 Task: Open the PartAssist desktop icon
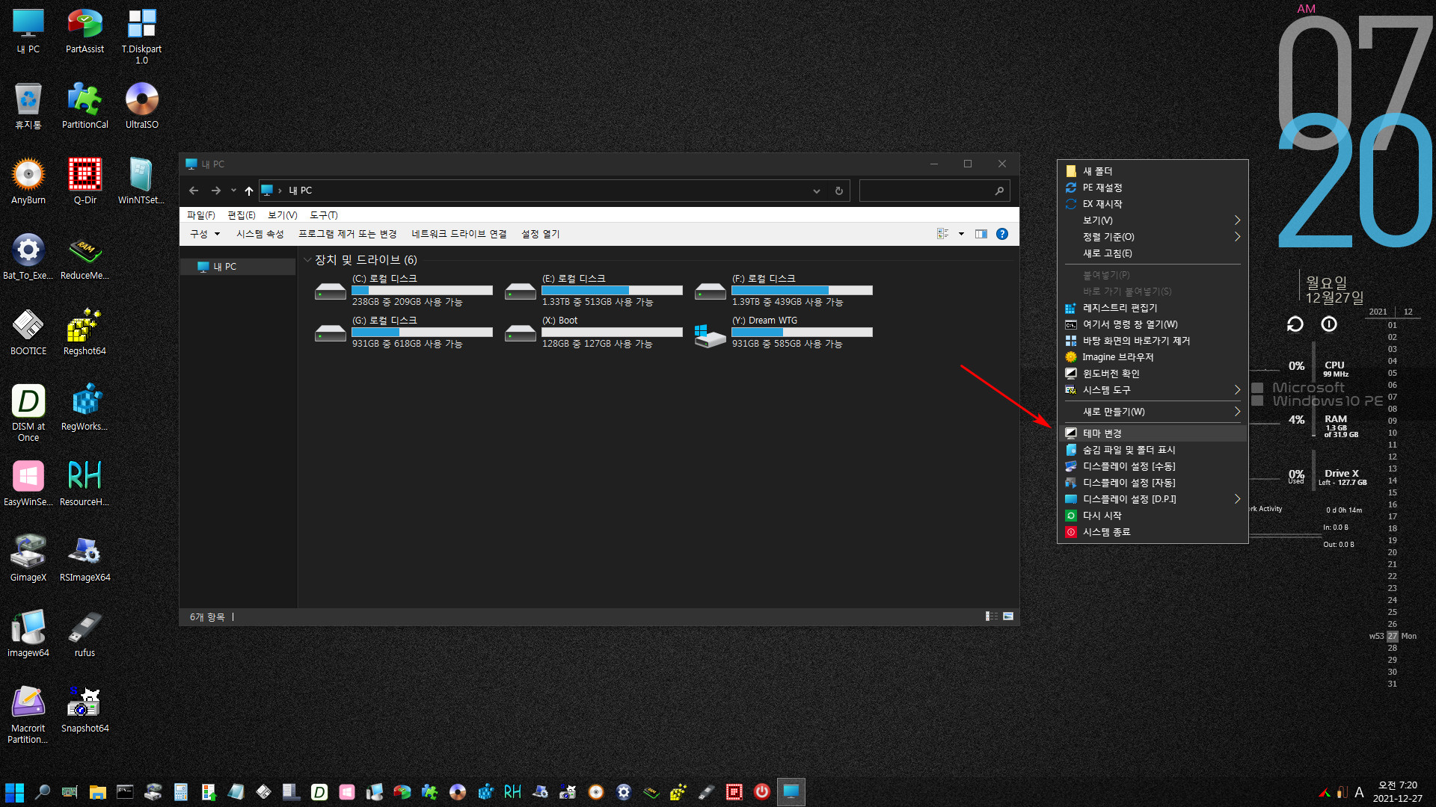point(85,31)
